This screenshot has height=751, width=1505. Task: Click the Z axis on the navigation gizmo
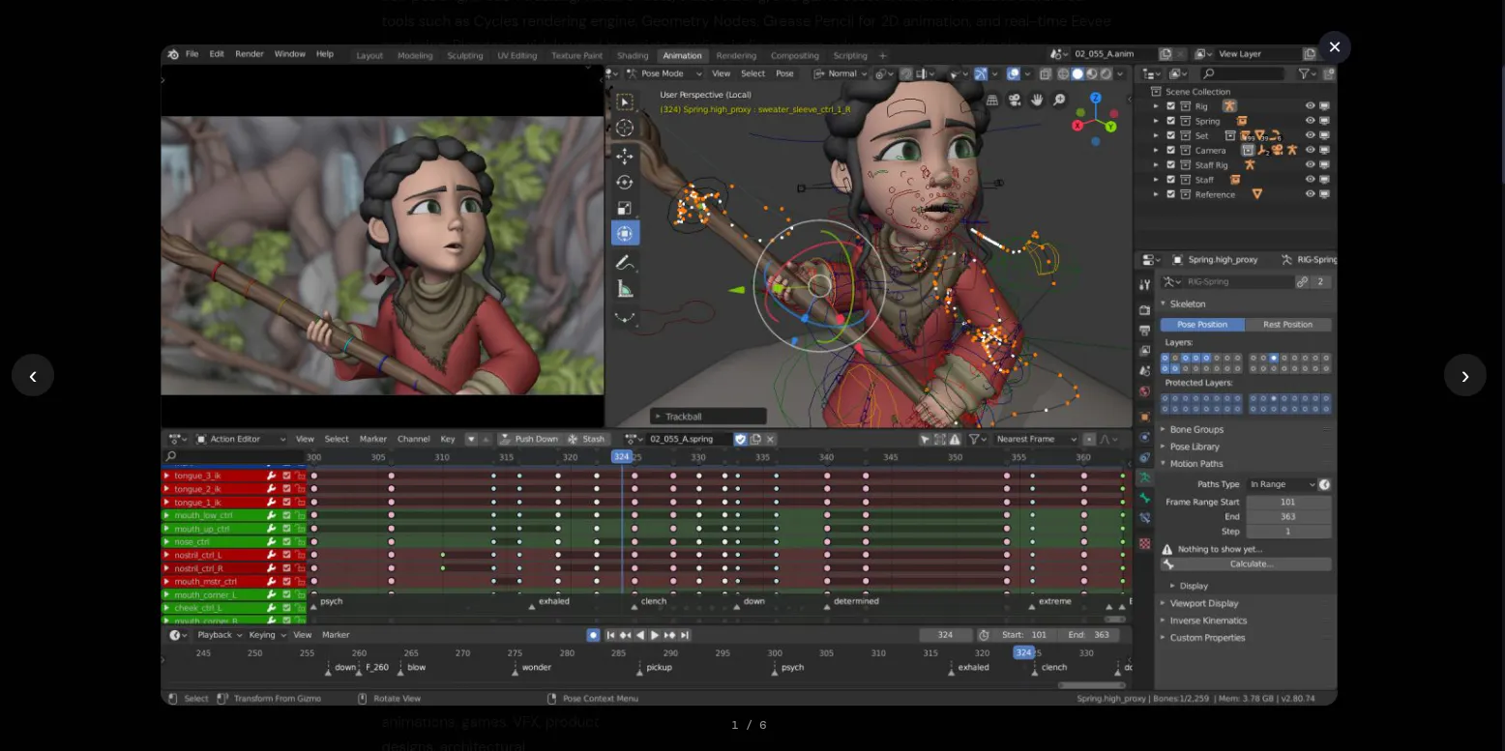1096,98
